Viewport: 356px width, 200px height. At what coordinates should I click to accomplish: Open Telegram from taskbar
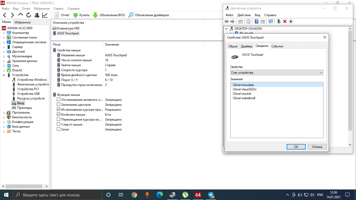pos(211,195)
